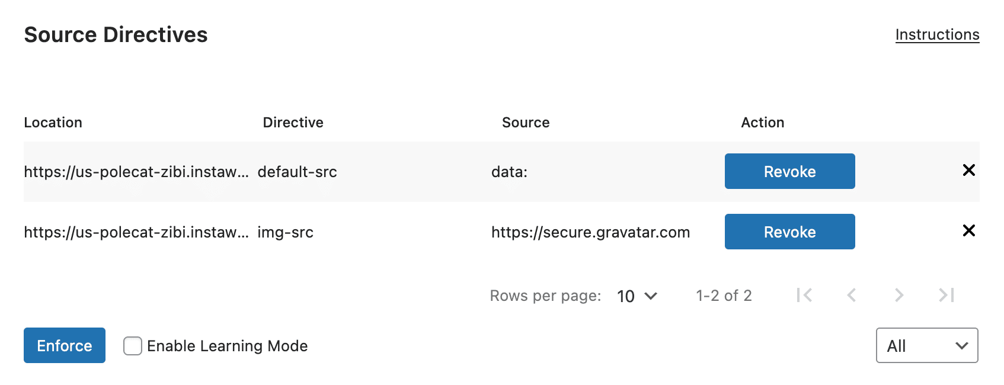Click the Source column header
Viewport: 1004px width, 385px height.
click(526, 122)
